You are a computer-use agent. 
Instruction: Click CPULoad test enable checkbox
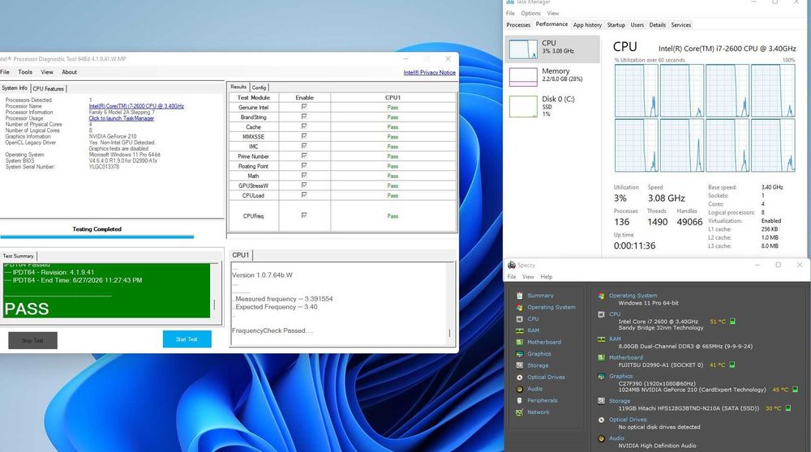(304, 194)
